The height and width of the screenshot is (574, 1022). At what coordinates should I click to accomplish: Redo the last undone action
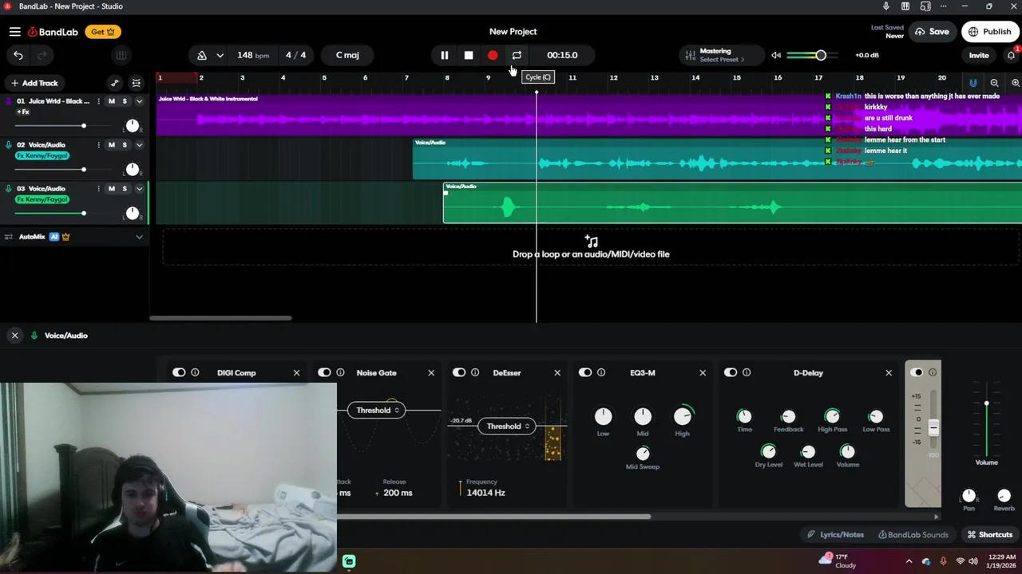pyautogui.click(x=42, y=55)
